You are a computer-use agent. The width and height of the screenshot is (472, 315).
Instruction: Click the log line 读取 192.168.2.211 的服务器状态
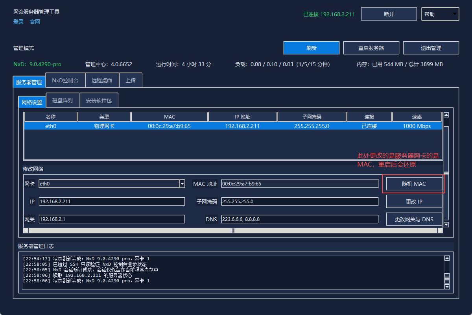pos(92,275)
